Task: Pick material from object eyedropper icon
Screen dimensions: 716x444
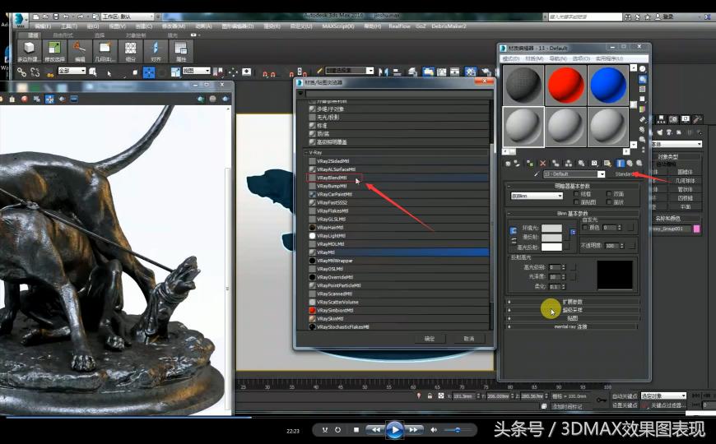Action: (x=537, y=173)
